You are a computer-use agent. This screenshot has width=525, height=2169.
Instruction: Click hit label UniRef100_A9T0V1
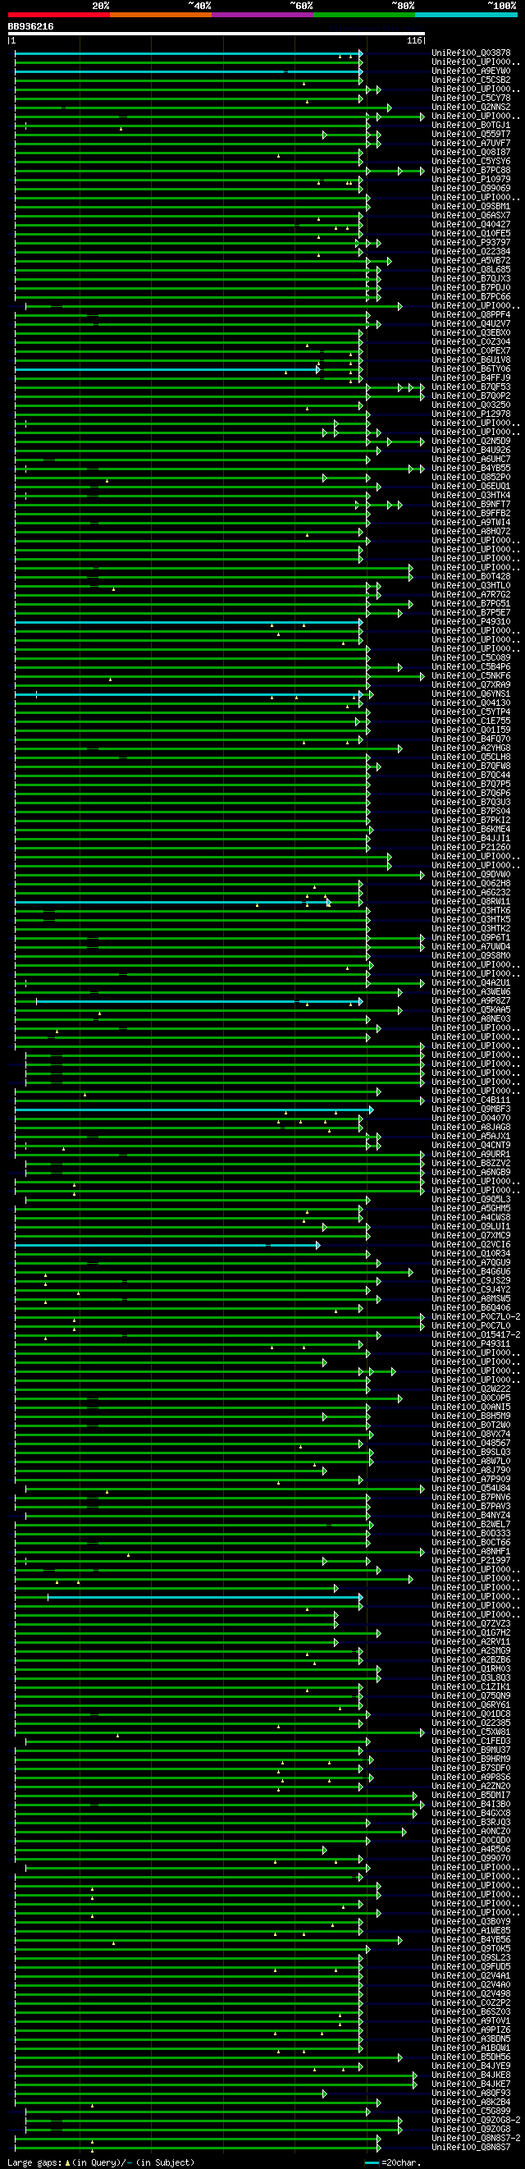pyautogui.click(x=471, y=2020)
